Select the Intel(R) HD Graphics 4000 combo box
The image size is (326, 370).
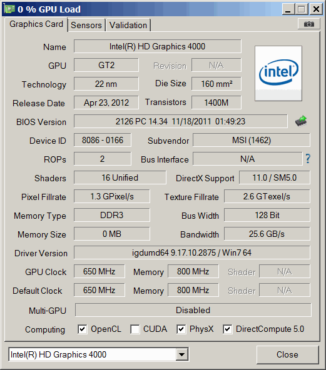point(98,354)
